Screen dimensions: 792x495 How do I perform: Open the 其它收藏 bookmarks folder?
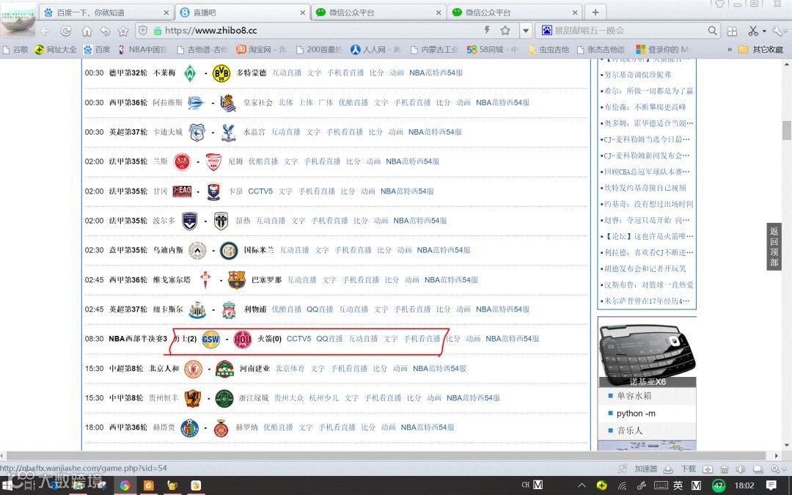click(760, 50)
